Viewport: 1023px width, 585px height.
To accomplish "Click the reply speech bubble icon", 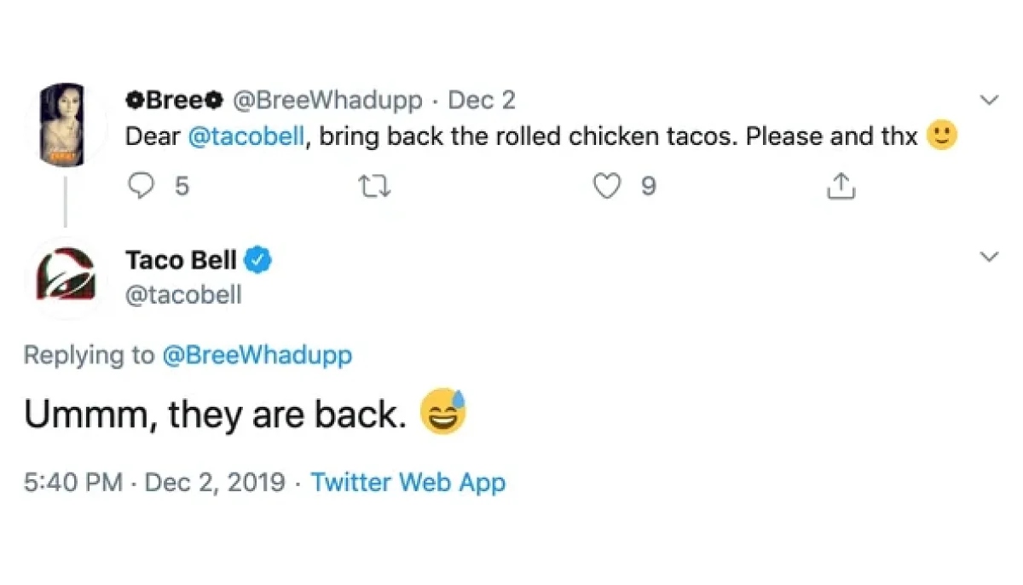I will point(142,185).
